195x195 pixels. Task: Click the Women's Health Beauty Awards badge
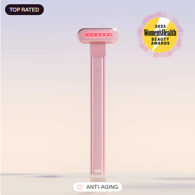[160, 35]
